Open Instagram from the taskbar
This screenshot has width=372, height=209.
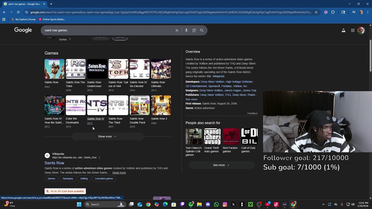pos(225,204)
